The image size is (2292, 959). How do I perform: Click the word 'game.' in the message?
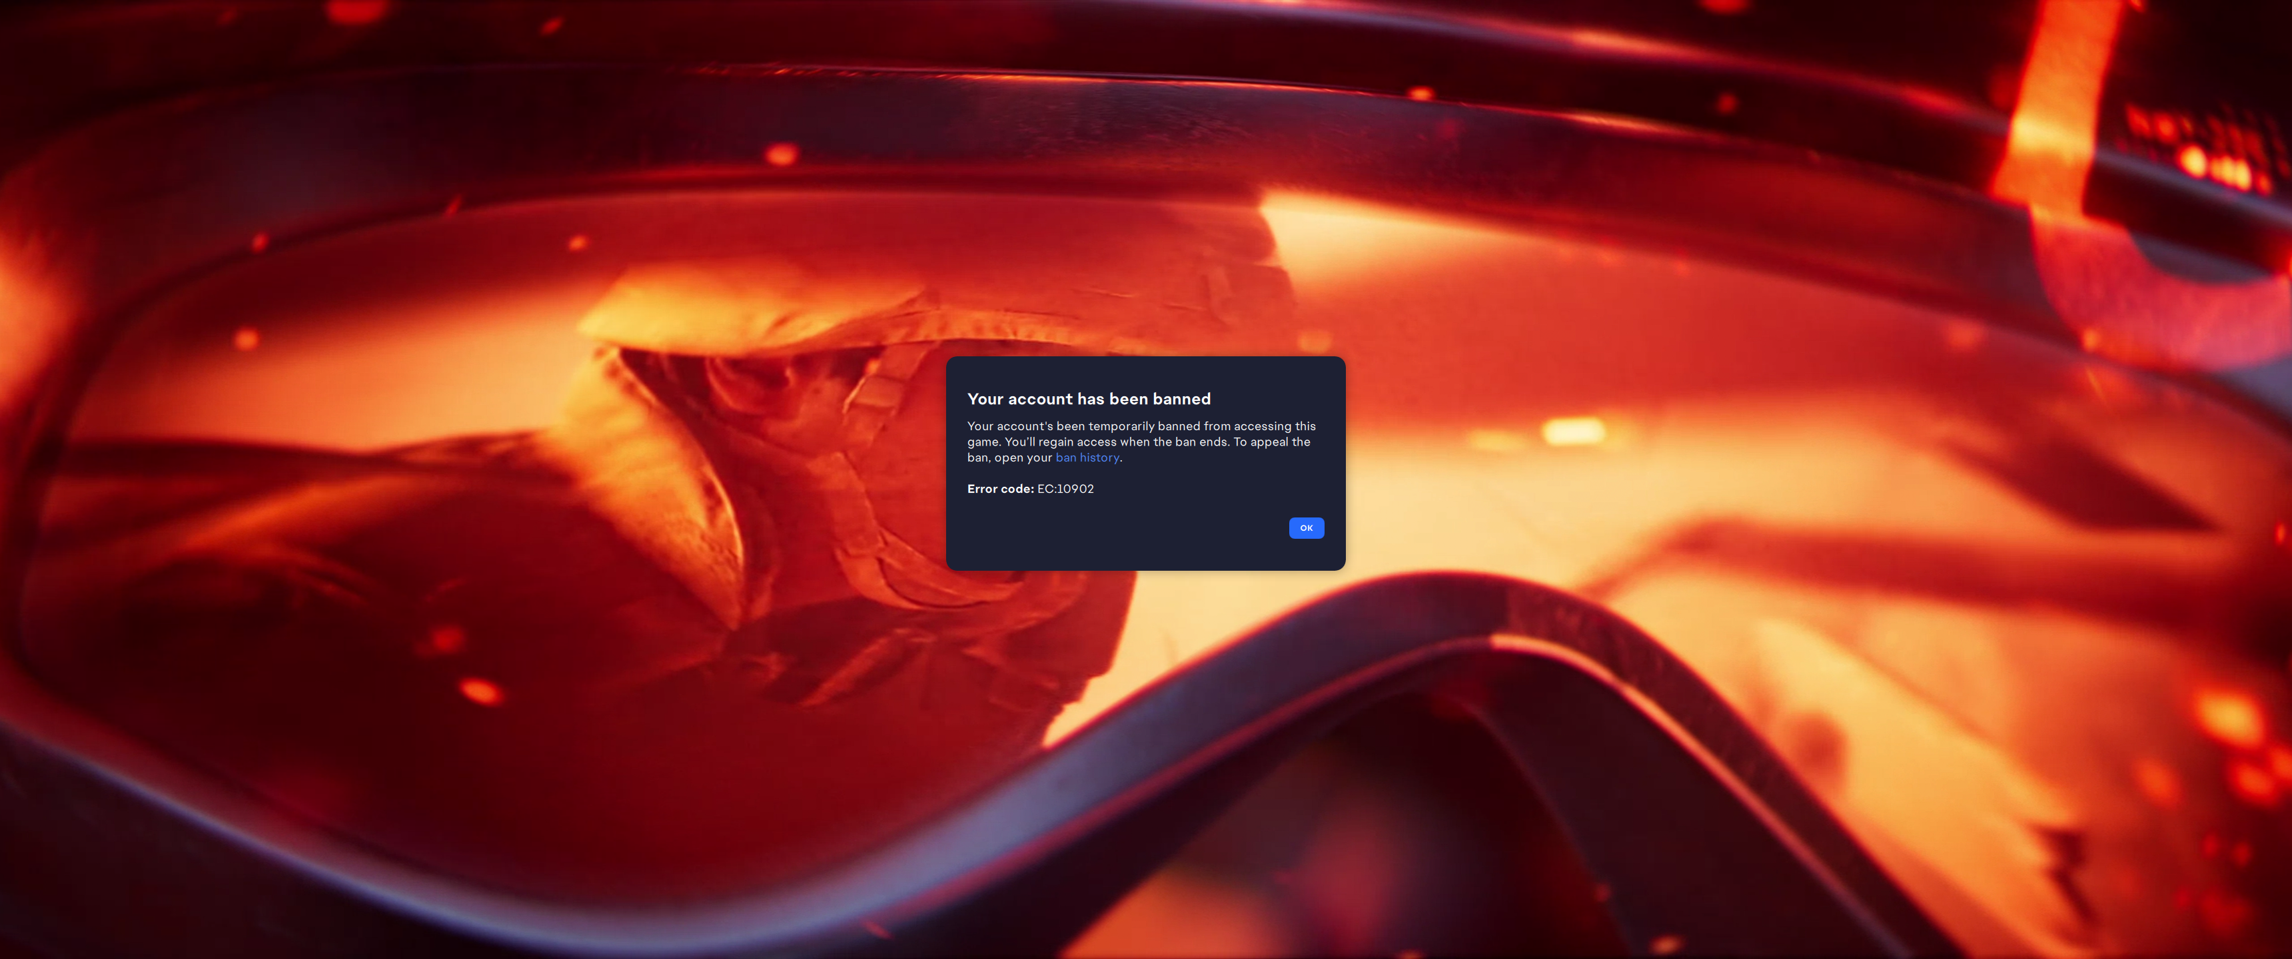983,442
